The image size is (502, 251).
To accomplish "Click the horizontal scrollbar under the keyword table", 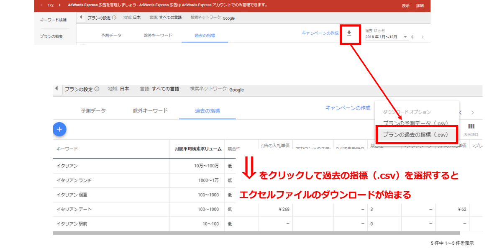I will point(256,233).
